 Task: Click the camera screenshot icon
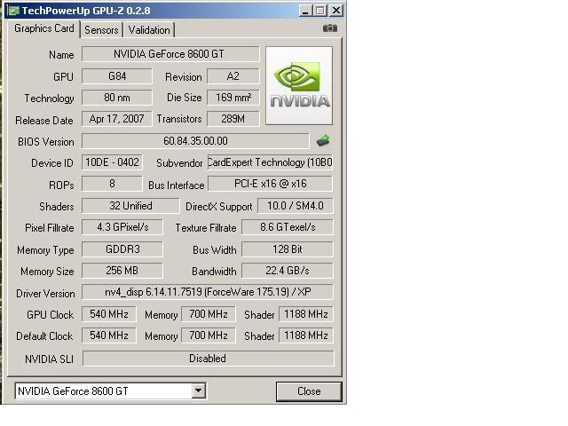pyautogui.click(x=329, y=28)
